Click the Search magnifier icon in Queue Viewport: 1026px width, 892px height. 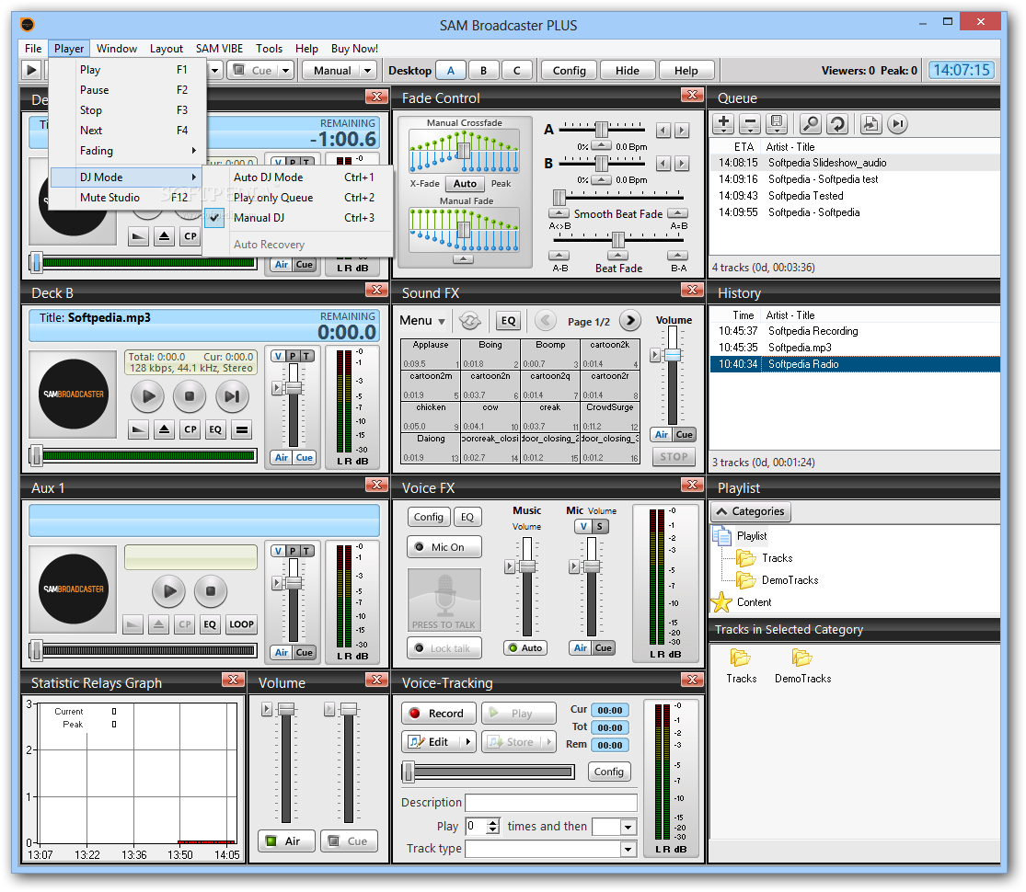point(810,123)
